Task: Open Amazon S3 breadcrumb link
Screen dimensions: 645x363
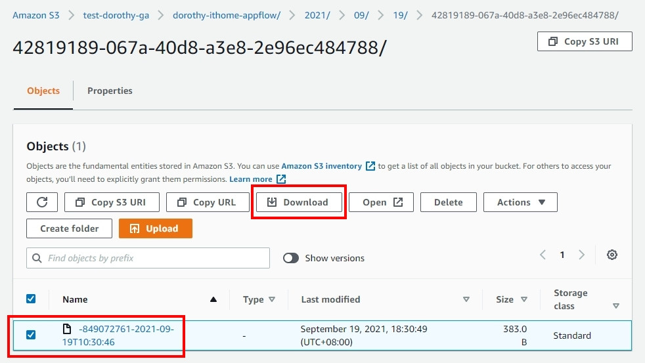Action: click(35, 16)
